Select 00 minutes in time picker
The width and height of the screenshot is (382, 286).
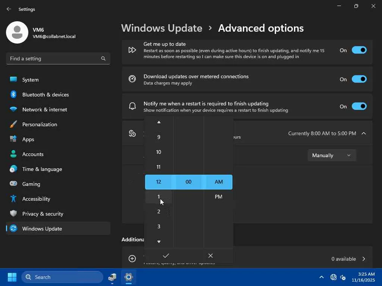[x=188, y=182]
